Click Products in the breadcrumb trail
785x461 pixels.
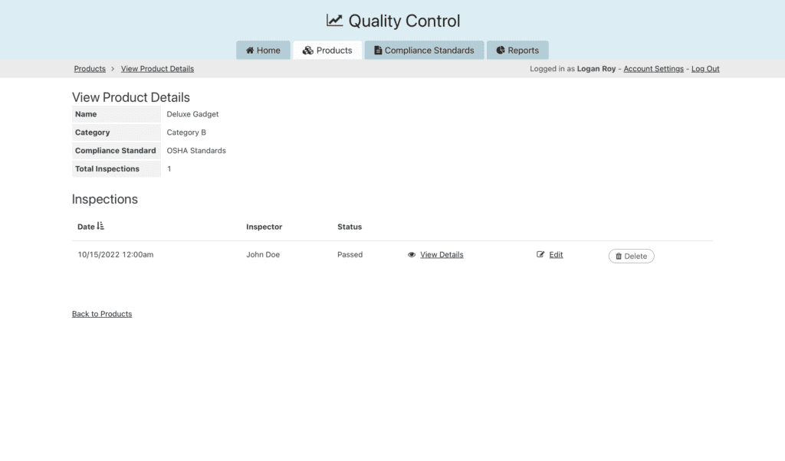tap(90, 69)
